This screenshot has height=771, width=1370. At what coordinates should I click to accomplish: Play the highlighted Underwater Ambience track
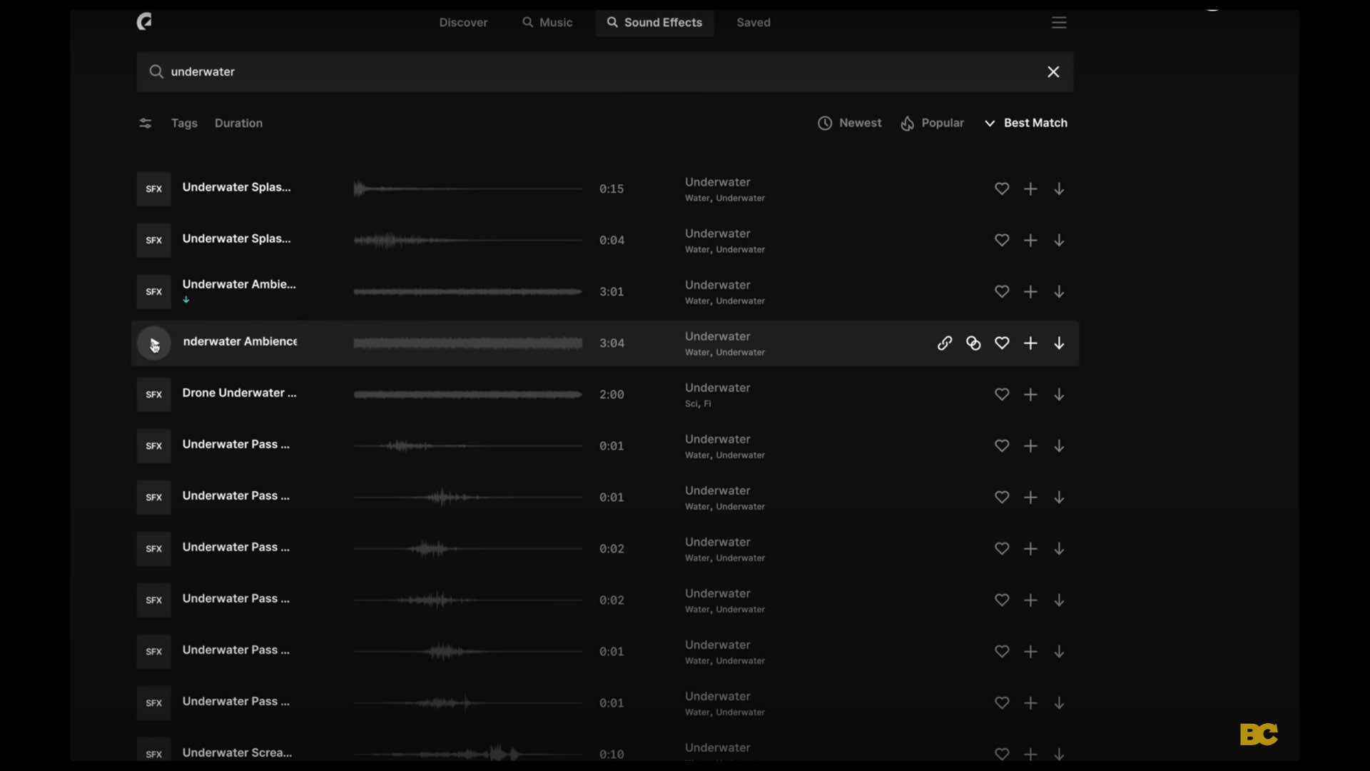pos(154,343)
